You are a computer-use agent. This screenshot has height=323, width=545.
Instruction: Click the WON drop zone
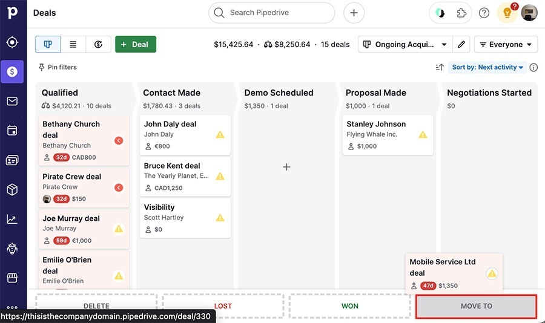(x=349, y=306)
